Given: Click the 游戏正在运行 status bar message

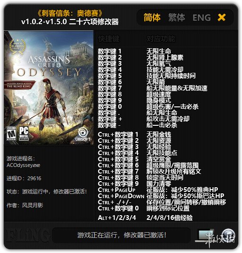Looking at the screenshot, I should click(x=122, y=235).
